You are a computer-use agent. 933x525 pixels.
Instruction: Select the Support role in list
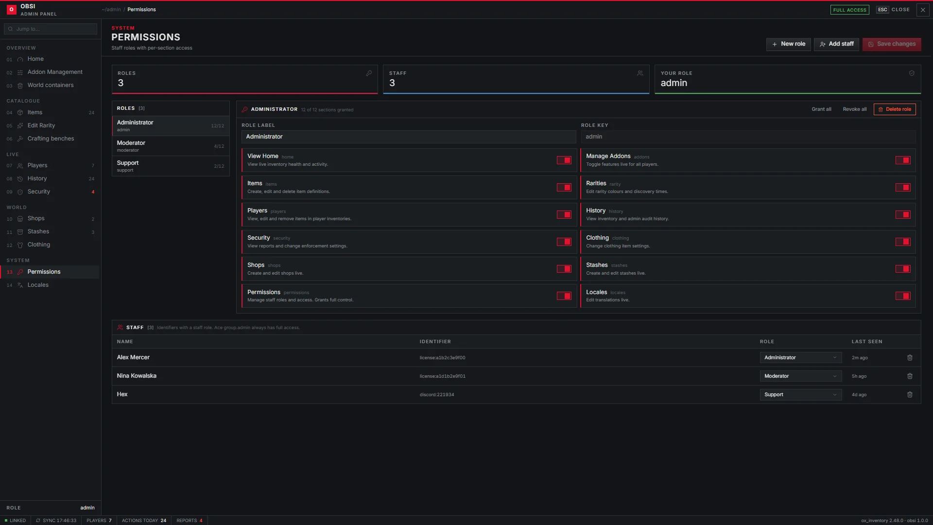(171, 166)
